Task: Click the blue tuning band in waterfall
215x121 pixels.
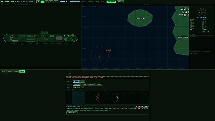Action: pos(78,98)
